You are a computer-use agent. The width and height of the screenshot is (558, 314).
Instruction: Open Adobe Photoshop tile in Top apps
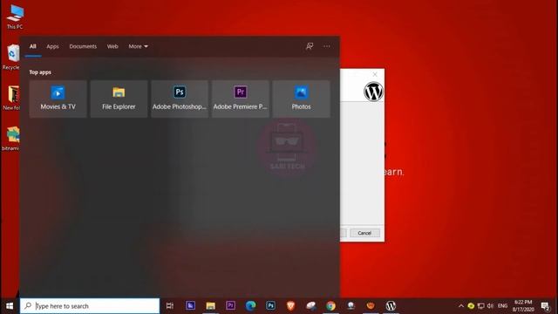coord(180,99)
